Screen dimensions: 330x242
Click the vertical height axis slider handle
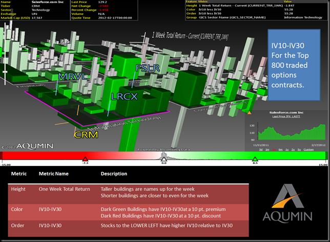click(x=5, y=72)
